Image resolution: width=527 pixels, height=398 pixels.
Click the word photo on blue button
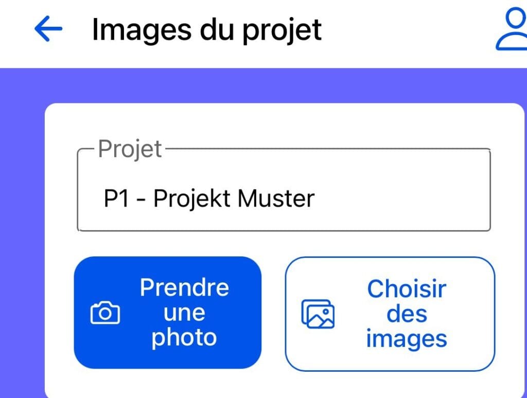184,338
